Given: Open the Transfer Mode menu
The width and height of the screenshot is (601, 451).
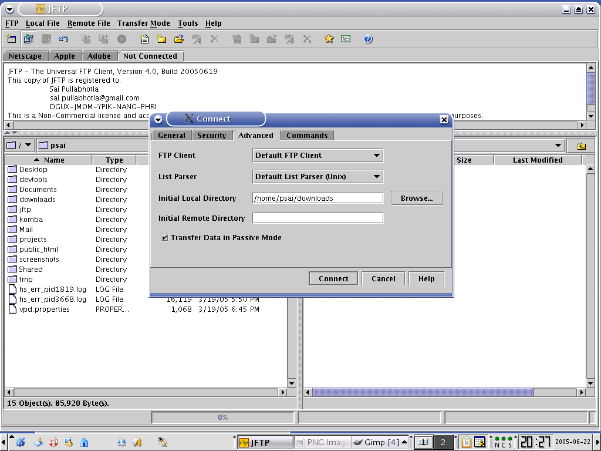Looking at the screenshot, I should (x=143, y=23).
